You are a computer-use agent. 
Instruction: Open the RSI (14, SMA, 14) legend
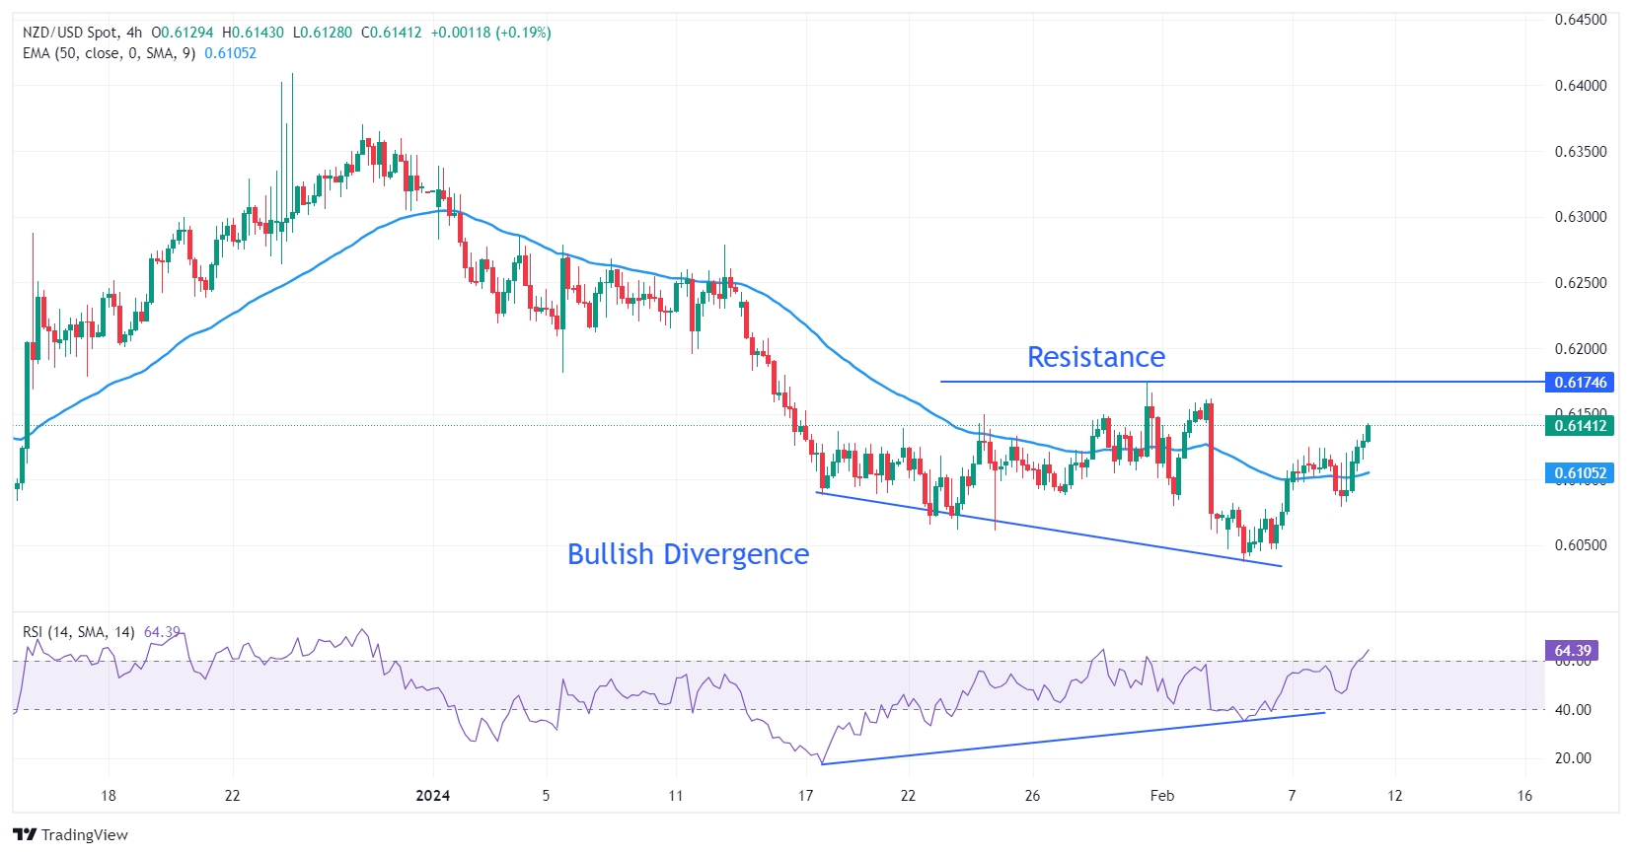79,632
